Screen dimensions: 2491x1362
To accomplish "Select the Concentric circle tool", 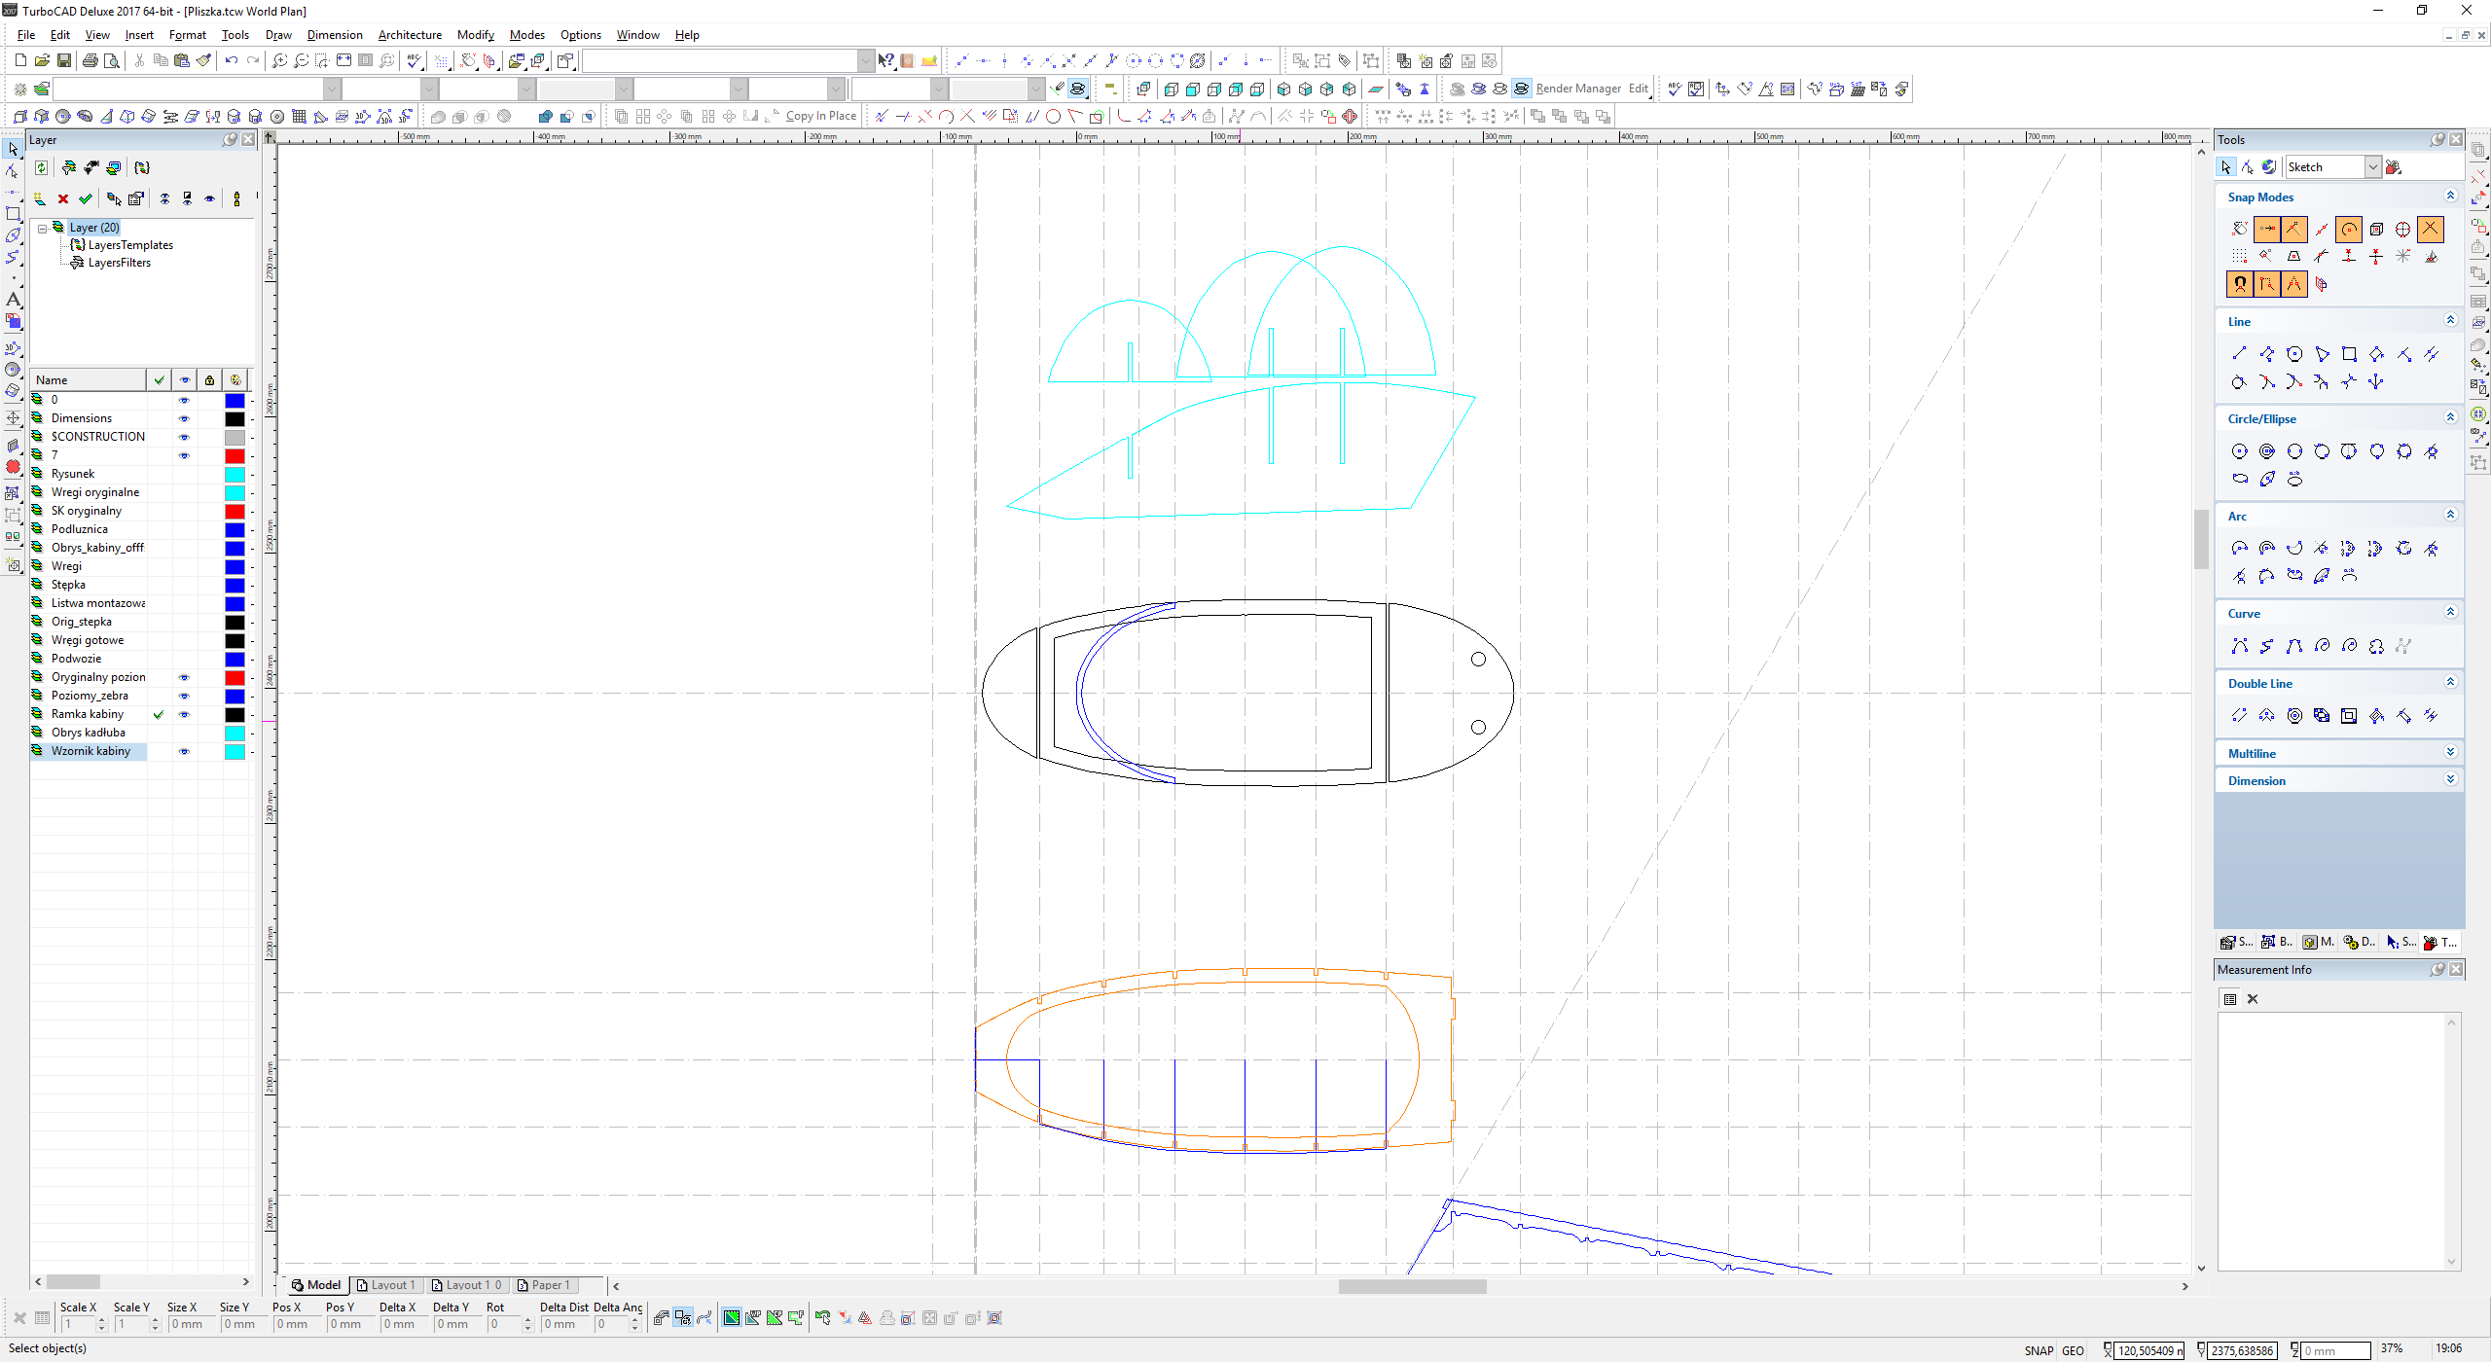I will pos(2267,451).
